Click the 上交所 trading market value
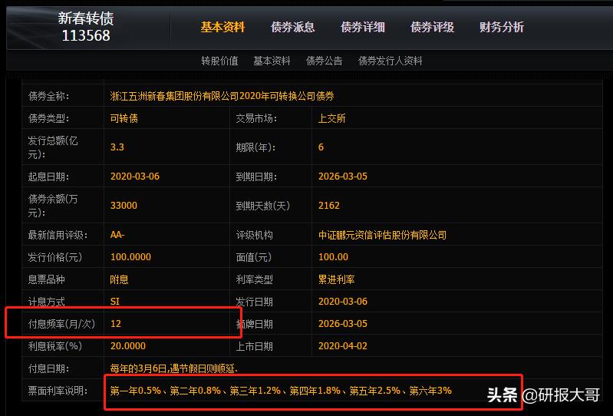 click(331, 119)
